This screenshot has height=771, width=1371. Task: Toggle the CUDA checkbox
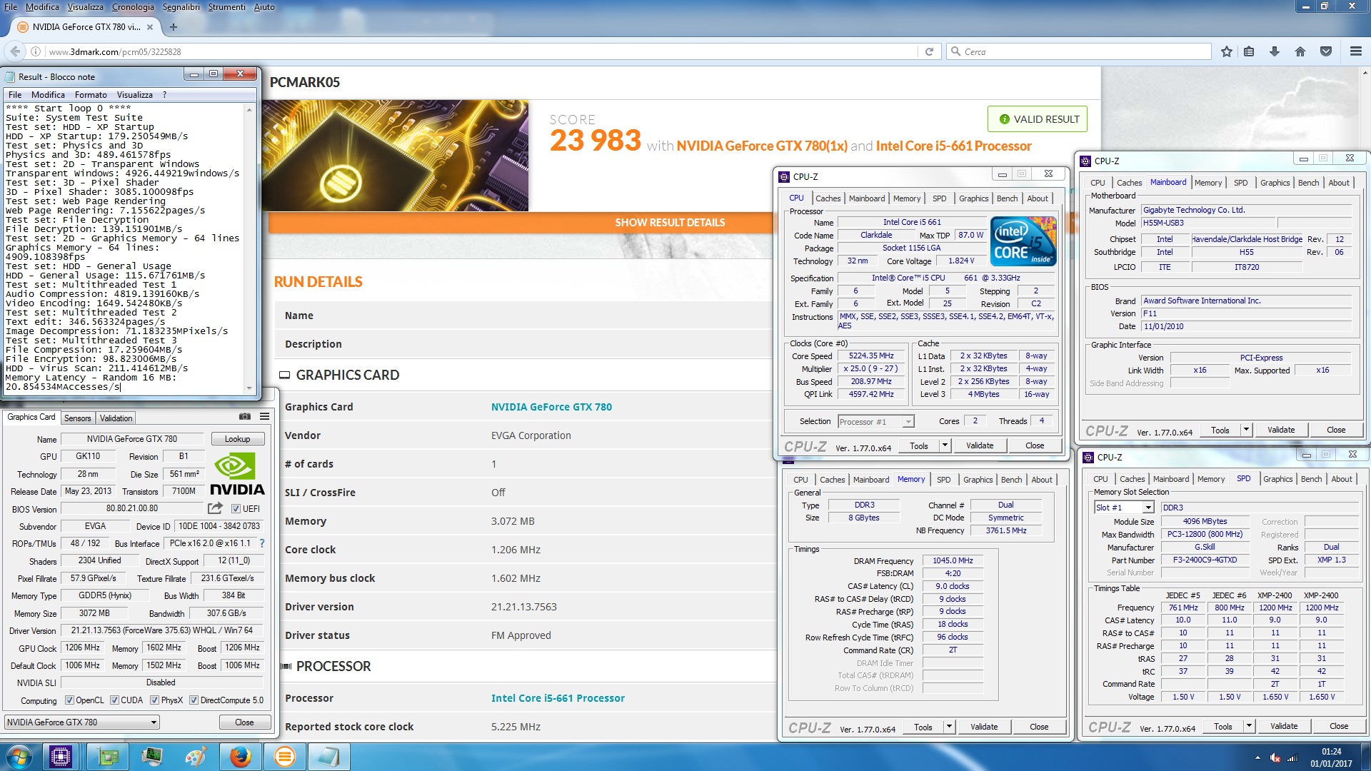pos(114,700)
